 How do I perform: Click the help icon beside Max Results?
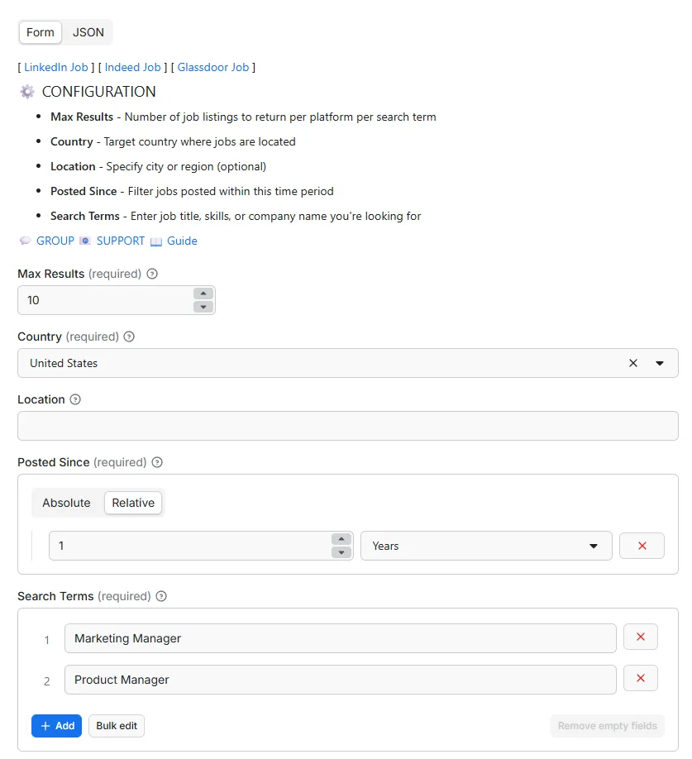[x=151, y=274]
